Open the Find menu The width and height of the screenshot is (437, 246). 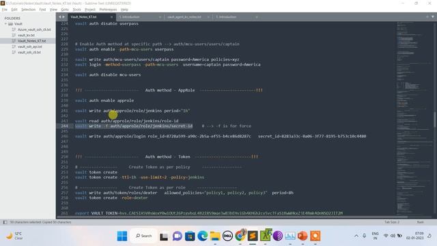tap(42, 10)
